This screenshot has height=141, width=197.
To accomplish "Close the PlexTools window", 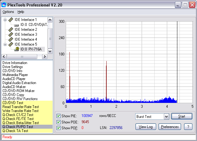I will point(192,5).
